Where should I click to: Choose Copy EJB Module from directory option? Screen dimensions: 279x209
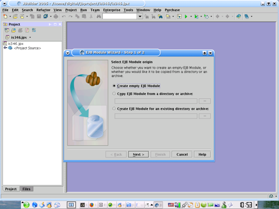(114, 94)
